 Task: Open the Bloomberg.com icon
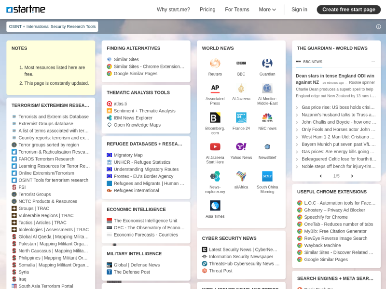(215, 118)
